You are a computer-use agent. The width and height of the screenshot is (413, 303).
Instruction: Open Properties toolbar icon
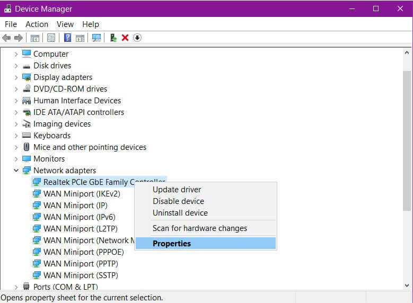click(51, 38)
